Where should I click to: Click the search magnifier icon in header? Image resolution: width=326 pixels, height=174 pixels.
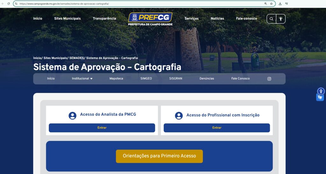(271, 19)
